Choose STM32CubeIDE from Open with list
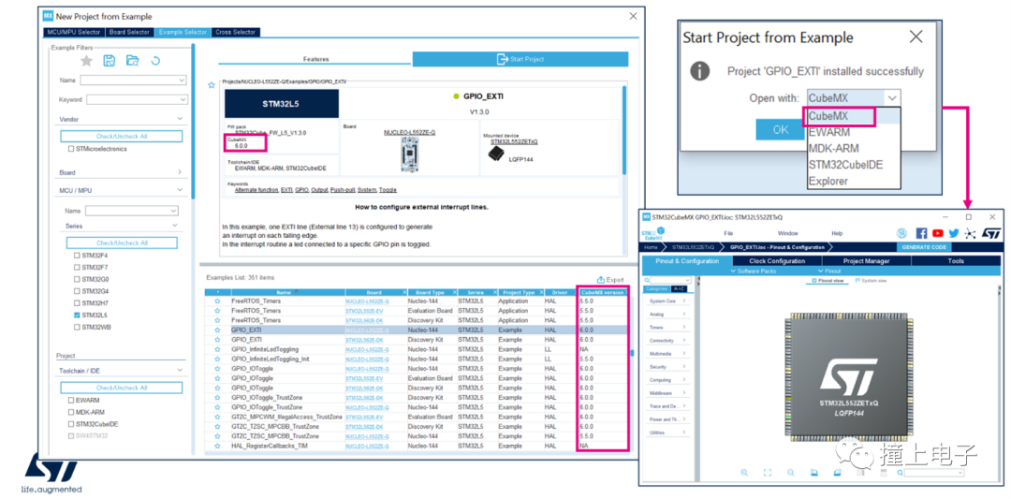The height and width of the screenshot is (499, 1011). point(845,165)
